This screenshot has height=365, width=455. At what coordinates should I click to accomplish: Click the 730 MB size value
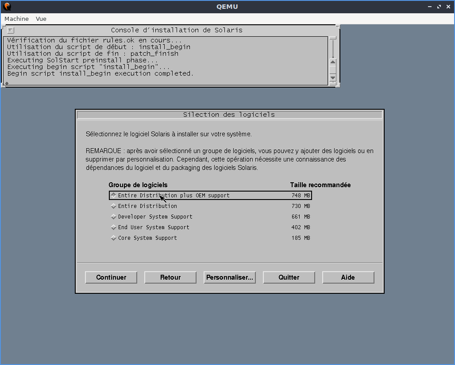[301, 206]
